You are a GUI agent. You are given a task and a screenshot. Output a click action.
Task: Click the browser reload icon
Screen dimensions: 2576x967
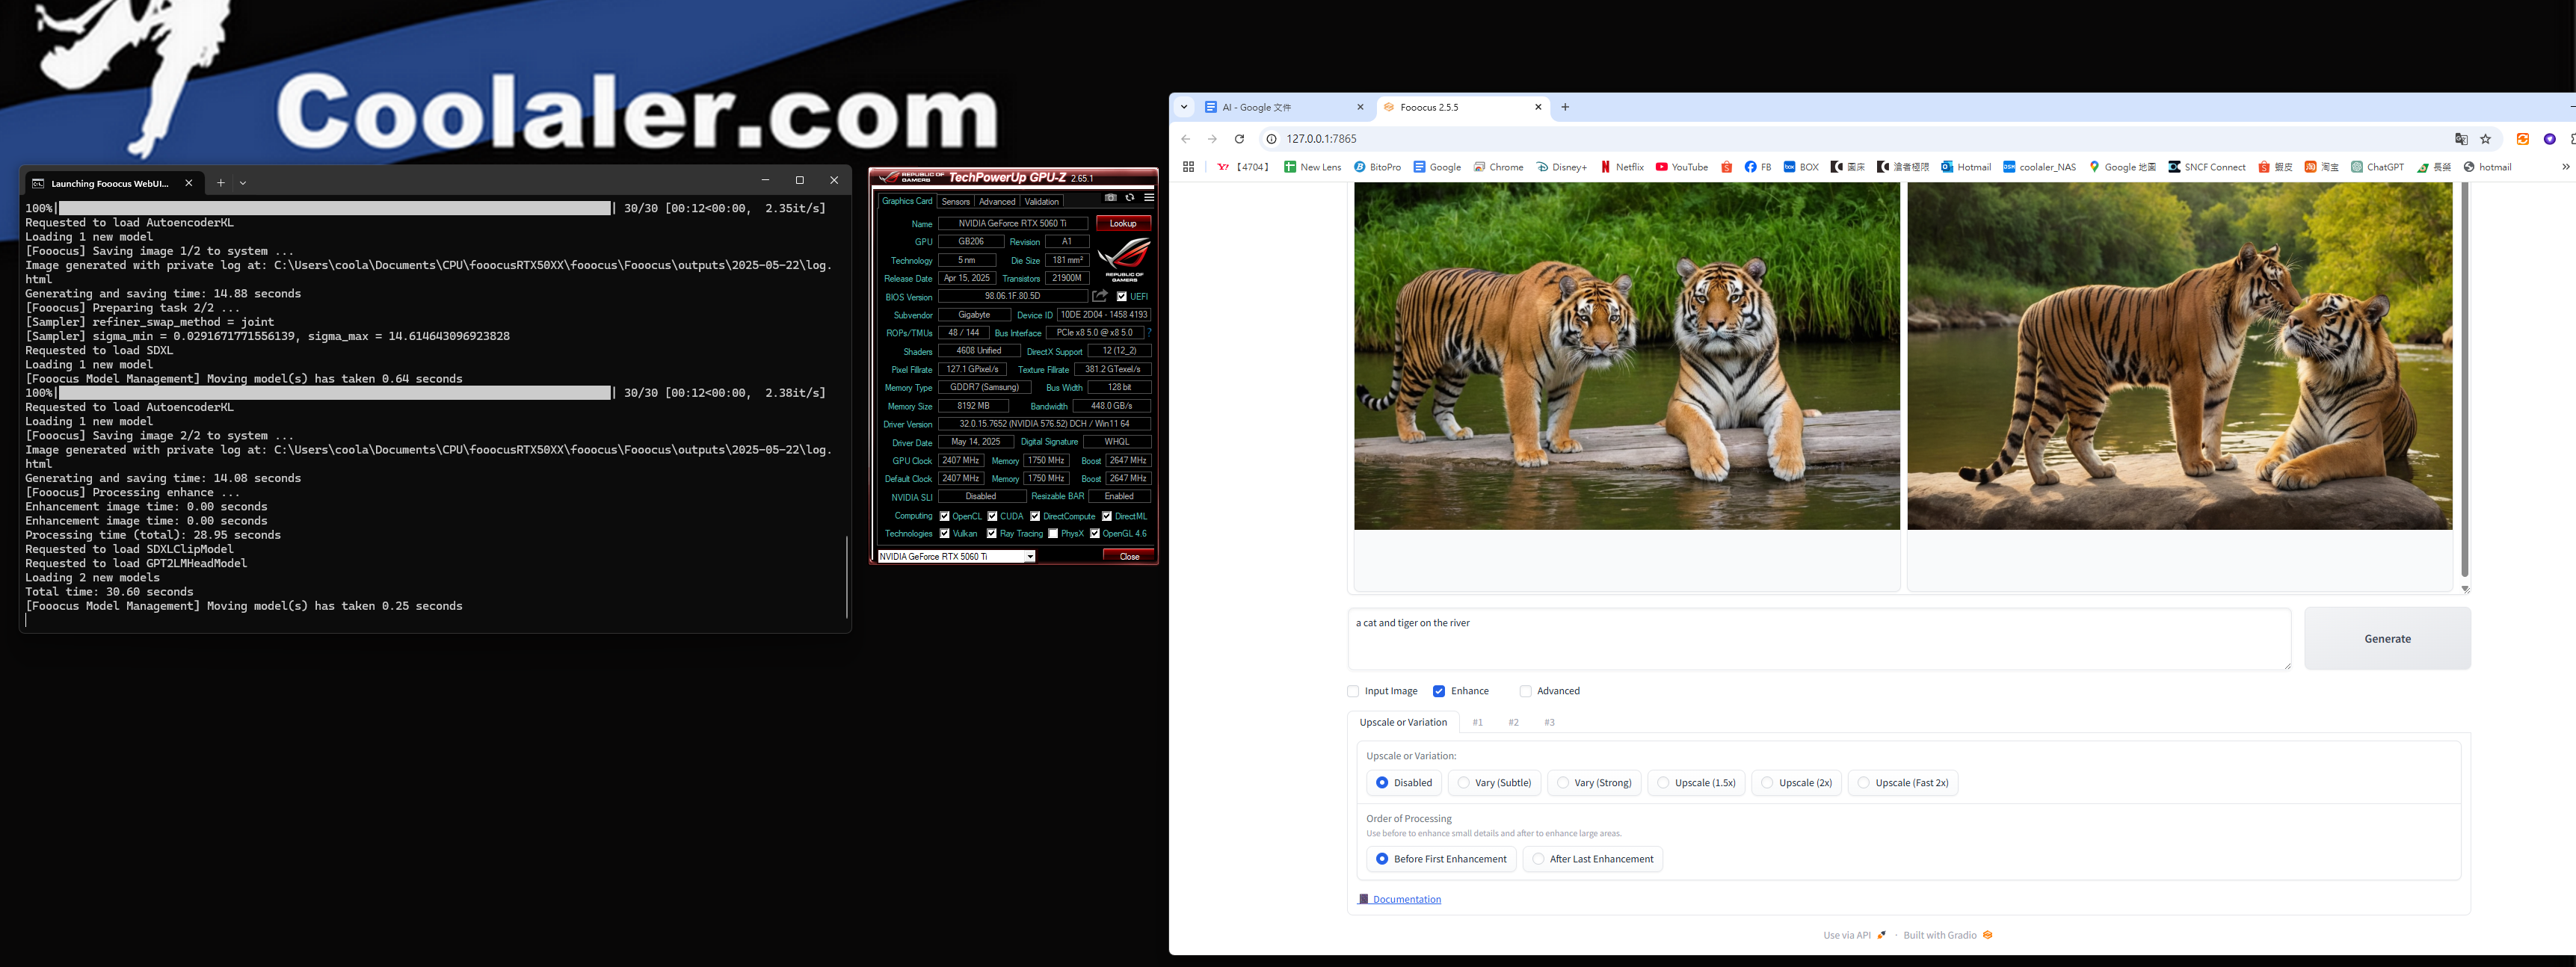click(x=1239, y=139)
